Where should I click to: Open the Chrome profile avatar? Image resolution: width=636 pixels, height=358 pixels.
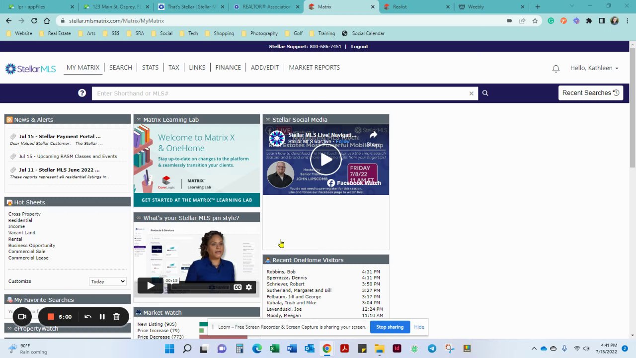(x=615, y=21)
